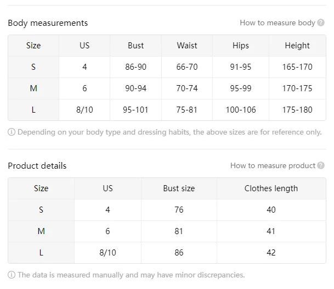Click the Product details heading
This screenshot has width=334, height=289.
37,165
